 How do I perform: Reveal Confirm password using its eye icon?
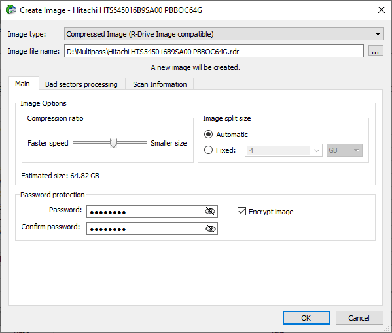pos(210,229)
